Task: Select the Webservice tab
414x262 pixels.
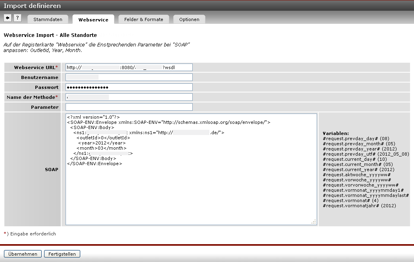Action: coord(93,19)
